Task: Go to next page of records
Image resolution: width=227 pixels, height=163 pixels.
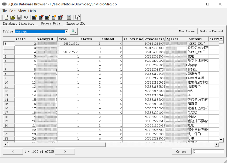Action: 65,152
